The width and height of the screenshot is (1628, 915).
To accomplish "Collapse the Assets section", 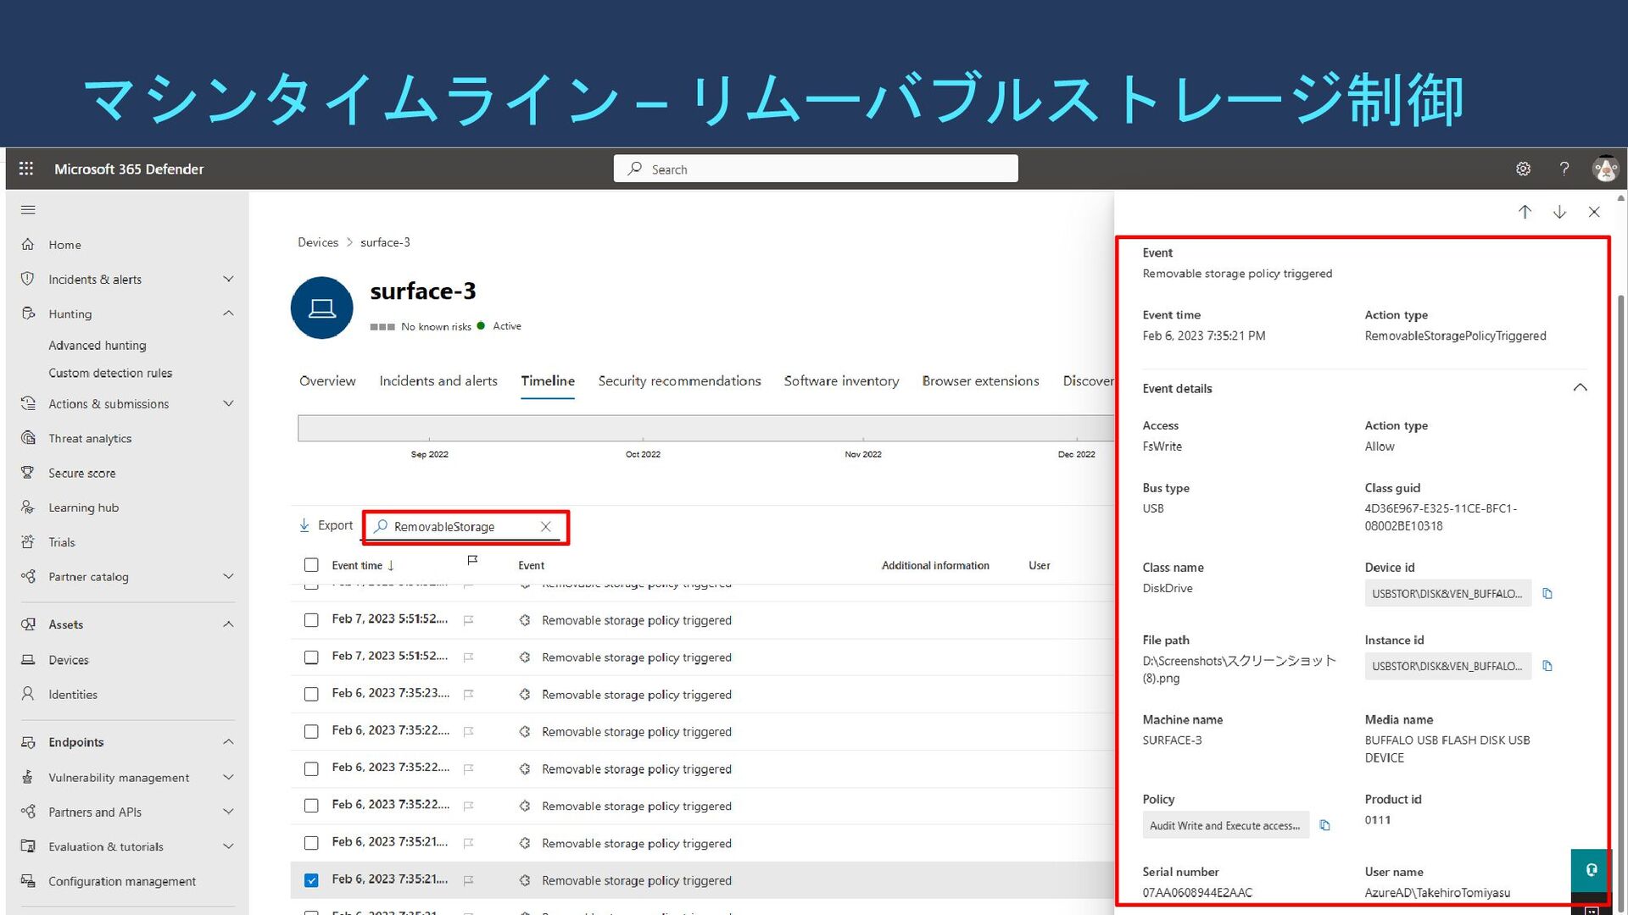I will point(228,624).
